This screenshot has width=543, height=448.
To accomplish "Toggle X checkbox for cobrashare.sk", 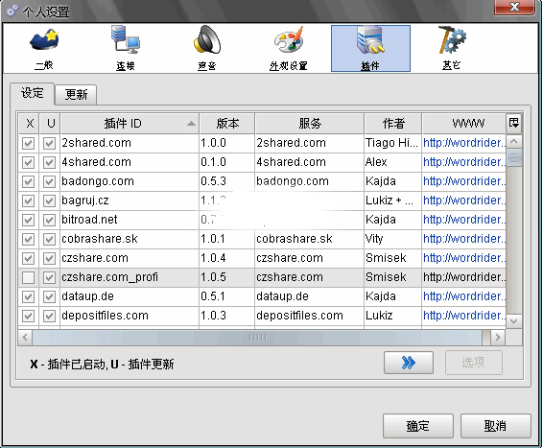I will click(x=29, y=239).
